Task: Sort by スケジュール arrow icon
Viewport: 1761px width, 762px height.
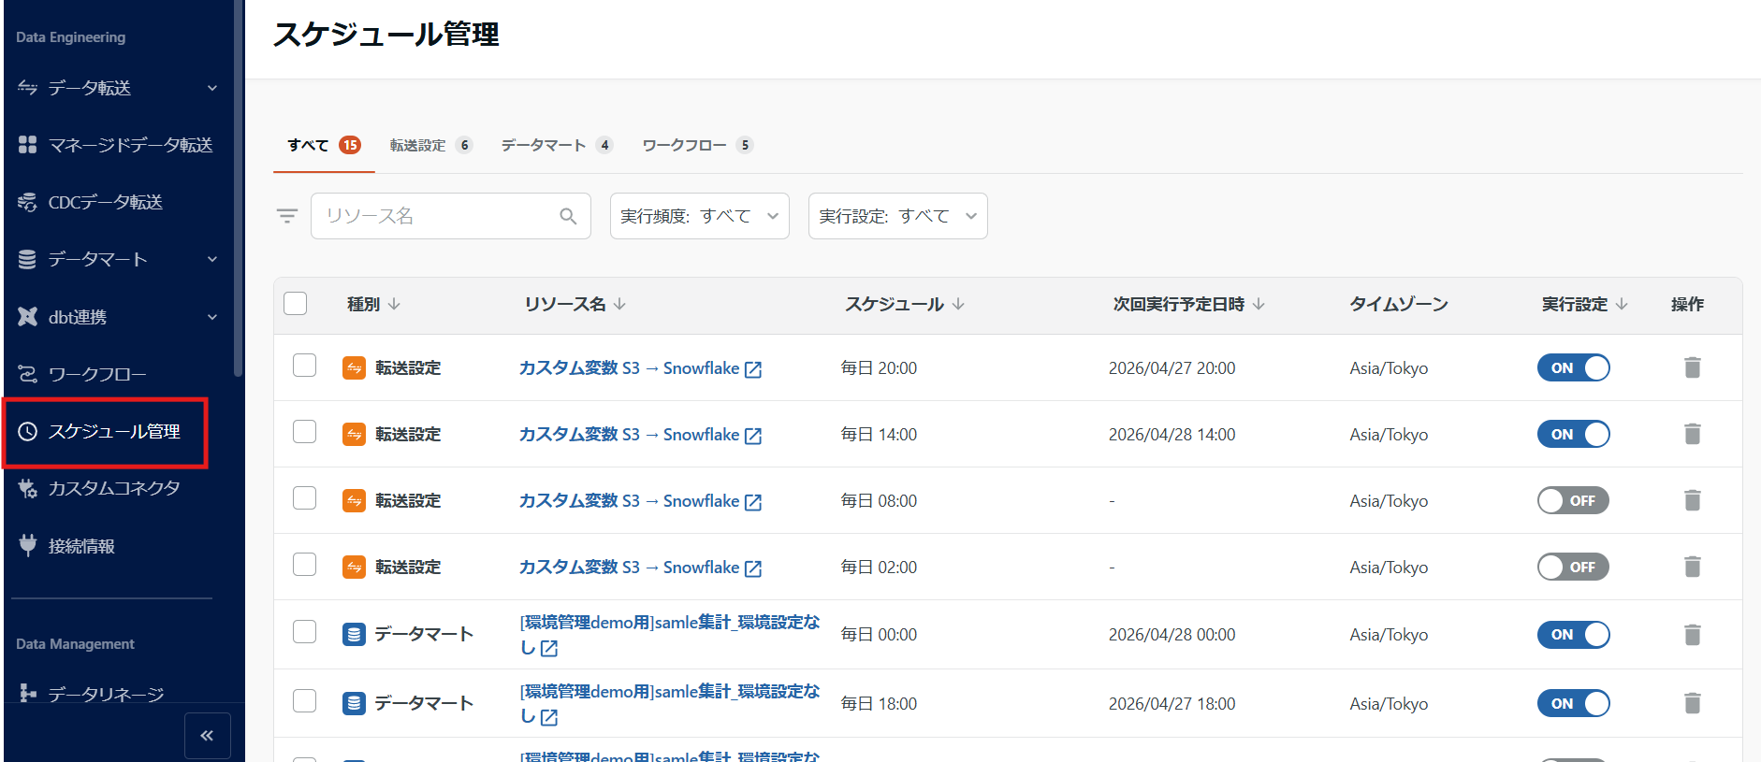Action: click(x=958, y=304)
